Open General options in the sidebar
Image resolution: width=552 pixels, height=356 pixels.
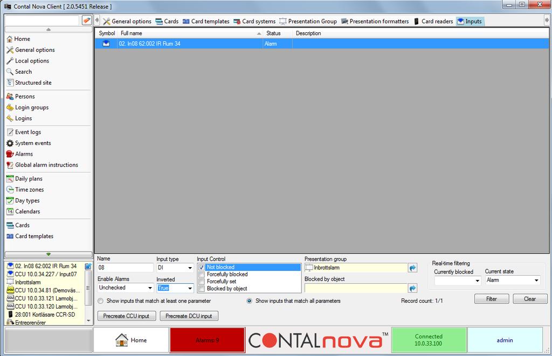31,50
